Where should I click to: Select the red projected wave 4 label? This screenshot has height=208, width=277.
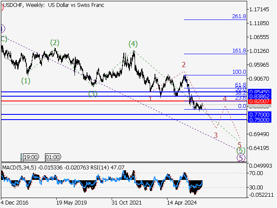(x=225, y=99)
